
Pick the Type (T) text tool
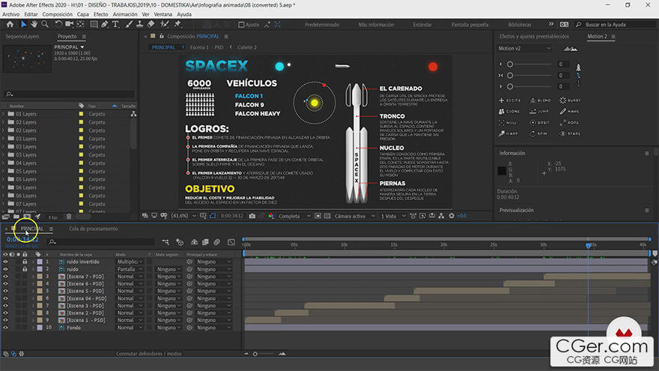click(115, 25)
